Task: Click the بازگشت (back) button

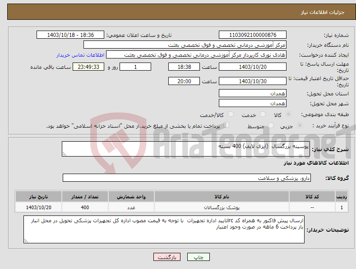Action: tap(167, 257)
